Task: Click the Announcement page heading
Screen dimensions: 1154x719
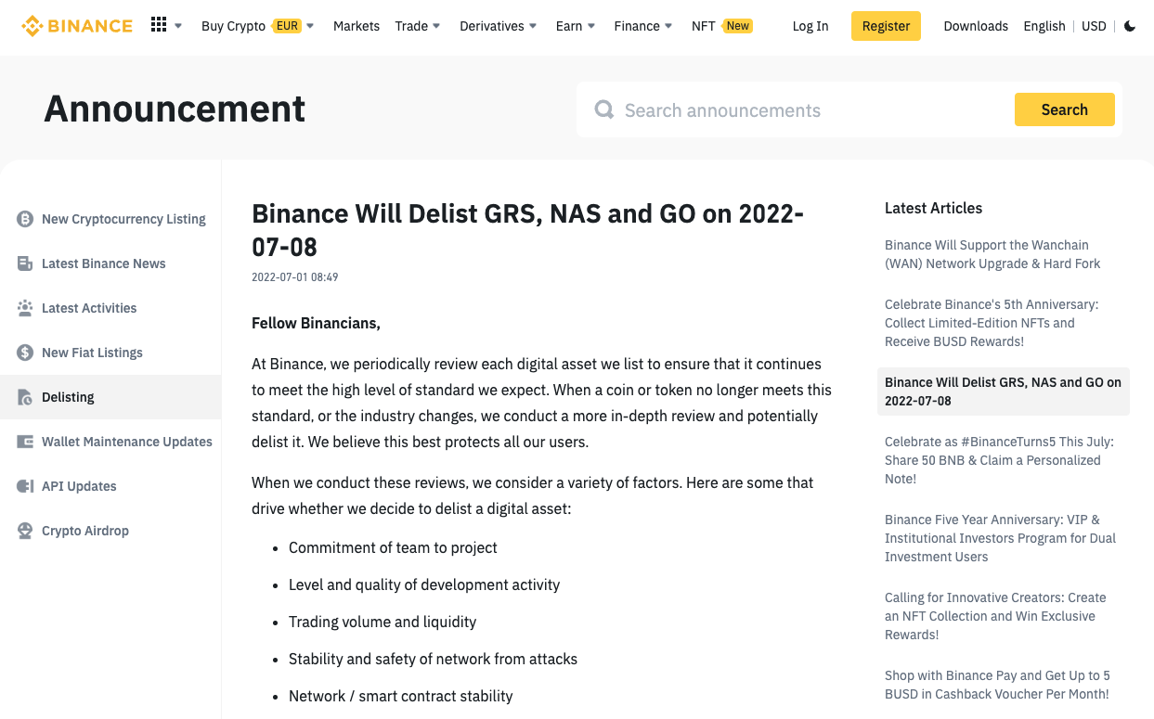Action: (175, 109)
